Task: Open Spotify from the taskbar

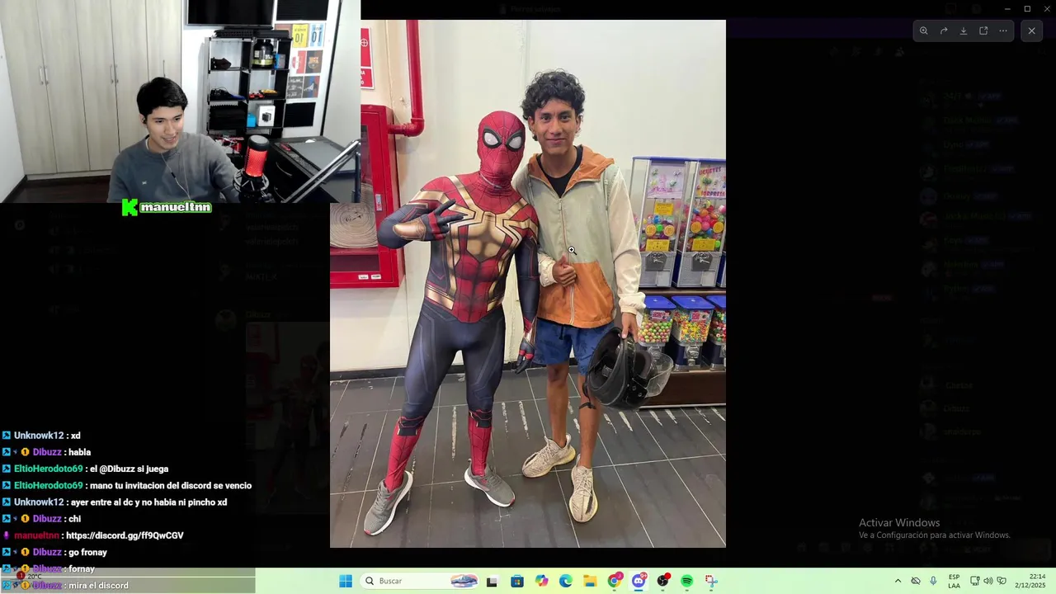Action: (687, 581)
